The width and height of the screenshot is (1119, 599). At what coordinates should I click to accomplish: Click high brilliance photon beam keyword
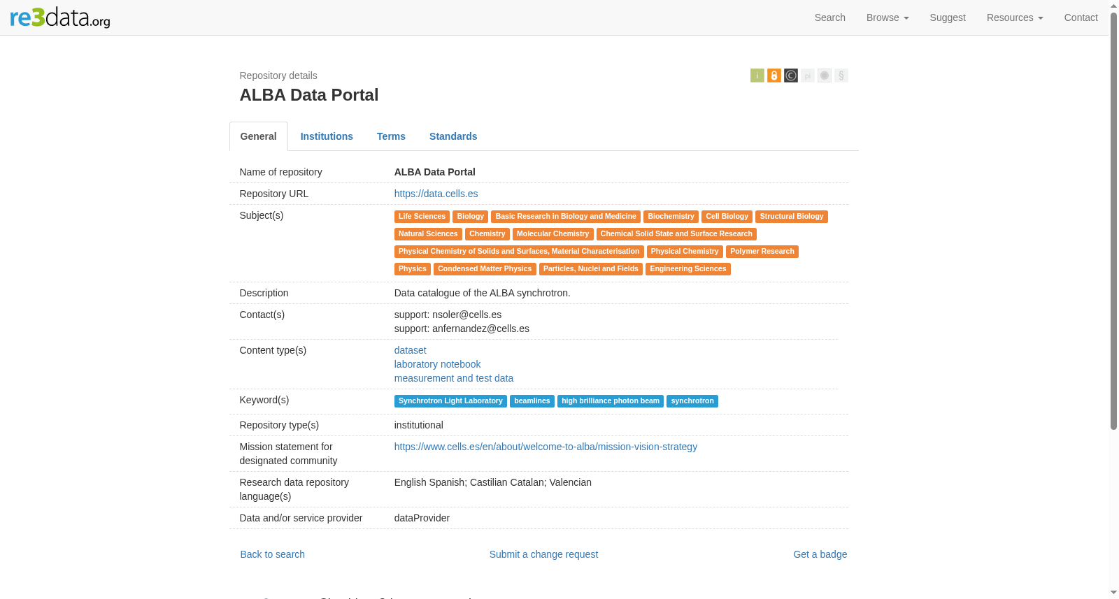tap(611, 401)
